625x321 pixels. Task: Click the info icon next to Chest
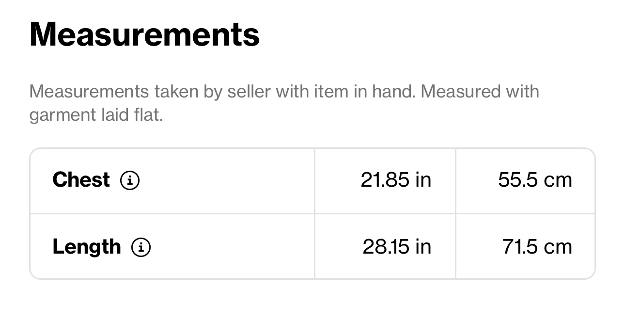(130, 180)
